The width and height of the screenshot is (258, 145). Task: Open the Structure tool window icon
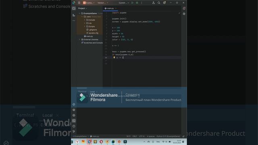(74, 15)
